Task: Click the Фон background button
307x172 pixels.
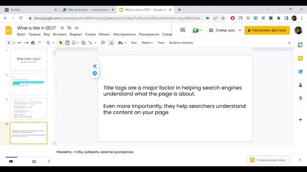Action: (134, 43)
